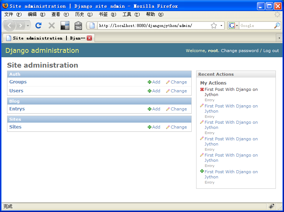
Task: Click the Add link for Users
Action: tap(156, 91)
